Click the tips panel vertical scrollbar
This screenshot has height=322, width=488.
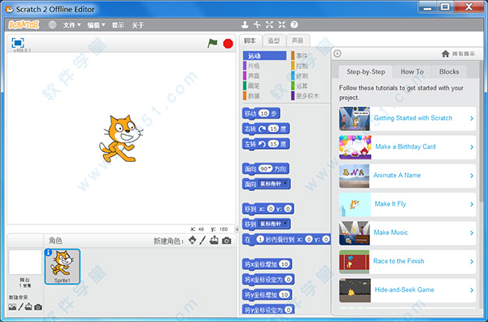pos(481,131)
